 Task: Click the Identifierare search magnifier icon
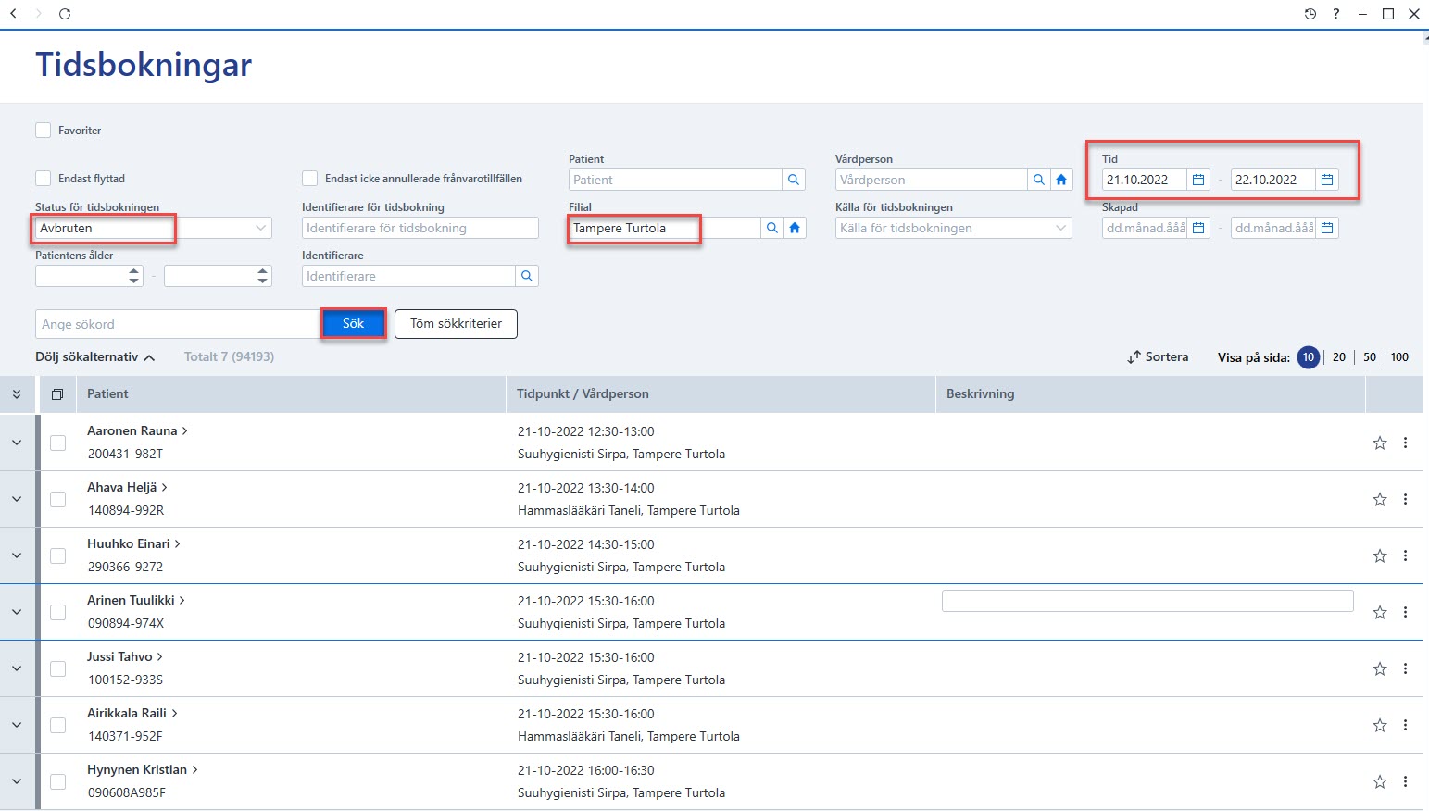(x=527, y=276)
